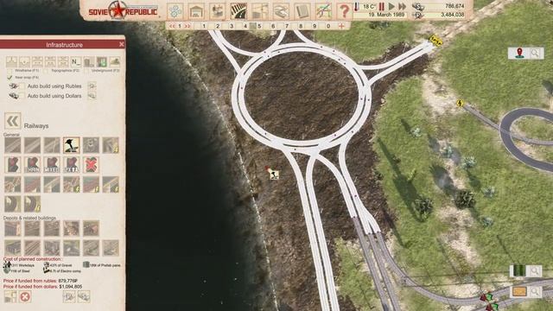Enable Auto build using Rubles checkbox
The width and height of the screenshot is (553, 311).
22,86
